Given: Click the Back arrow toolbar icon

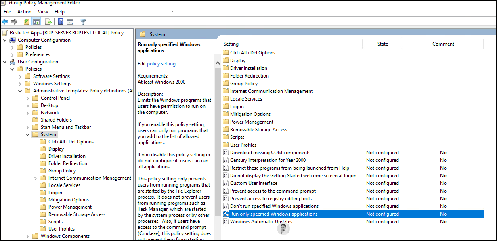Looking at the screenshot, I should coord(5,21).
